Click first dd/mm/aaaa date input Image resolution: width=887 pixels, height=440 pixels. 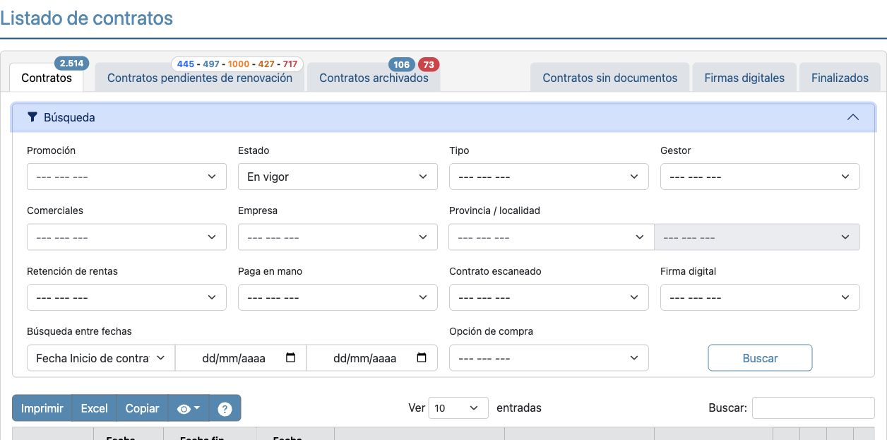pyautogui.click(x=241, y=358)
